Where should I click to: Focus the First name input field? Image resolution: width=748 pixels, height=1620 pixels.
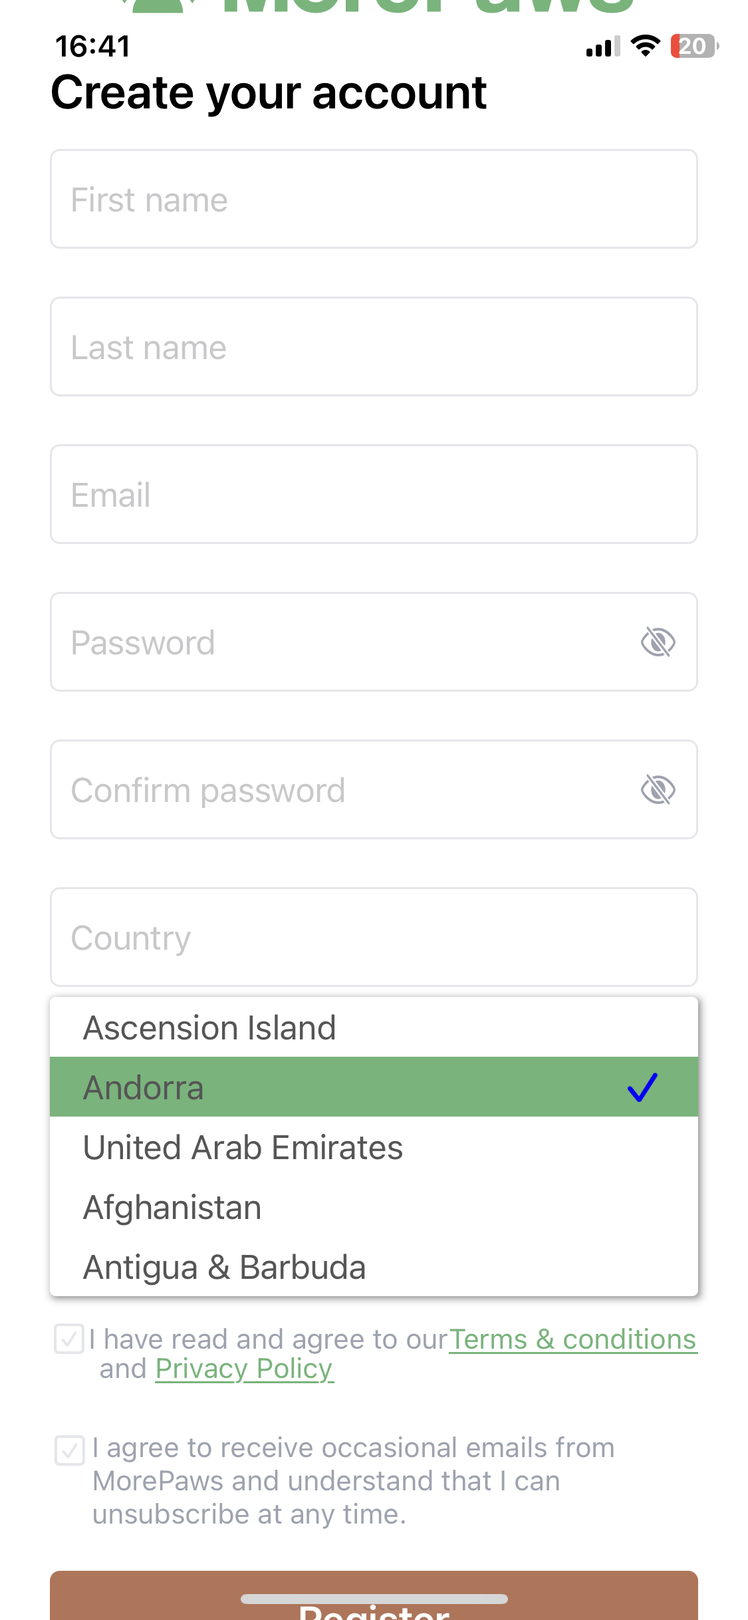click(374, 200)
